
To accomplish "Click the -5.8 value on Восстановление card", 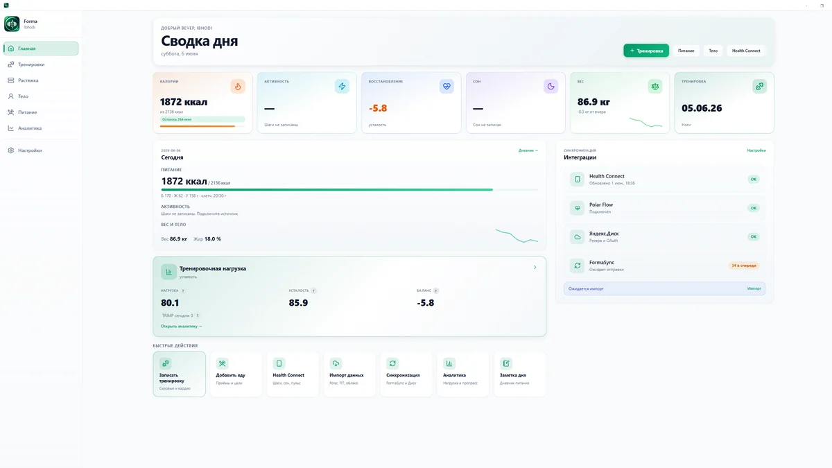I will 378,108.
